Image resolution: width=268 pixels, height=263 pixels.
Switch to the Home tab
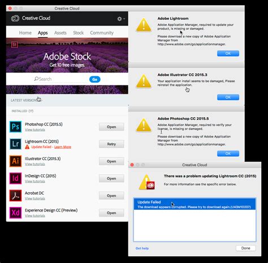(25, 33)
